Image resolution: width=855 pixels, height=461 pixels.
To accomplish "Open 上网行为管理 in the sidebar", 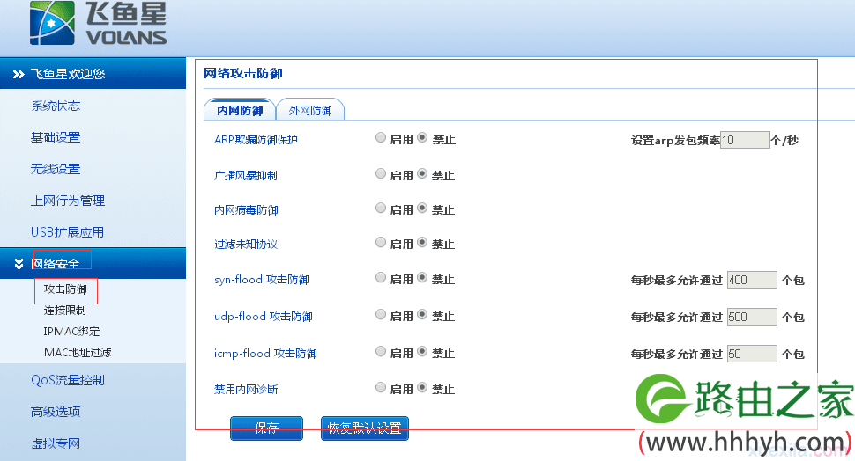I will (68, 201).
